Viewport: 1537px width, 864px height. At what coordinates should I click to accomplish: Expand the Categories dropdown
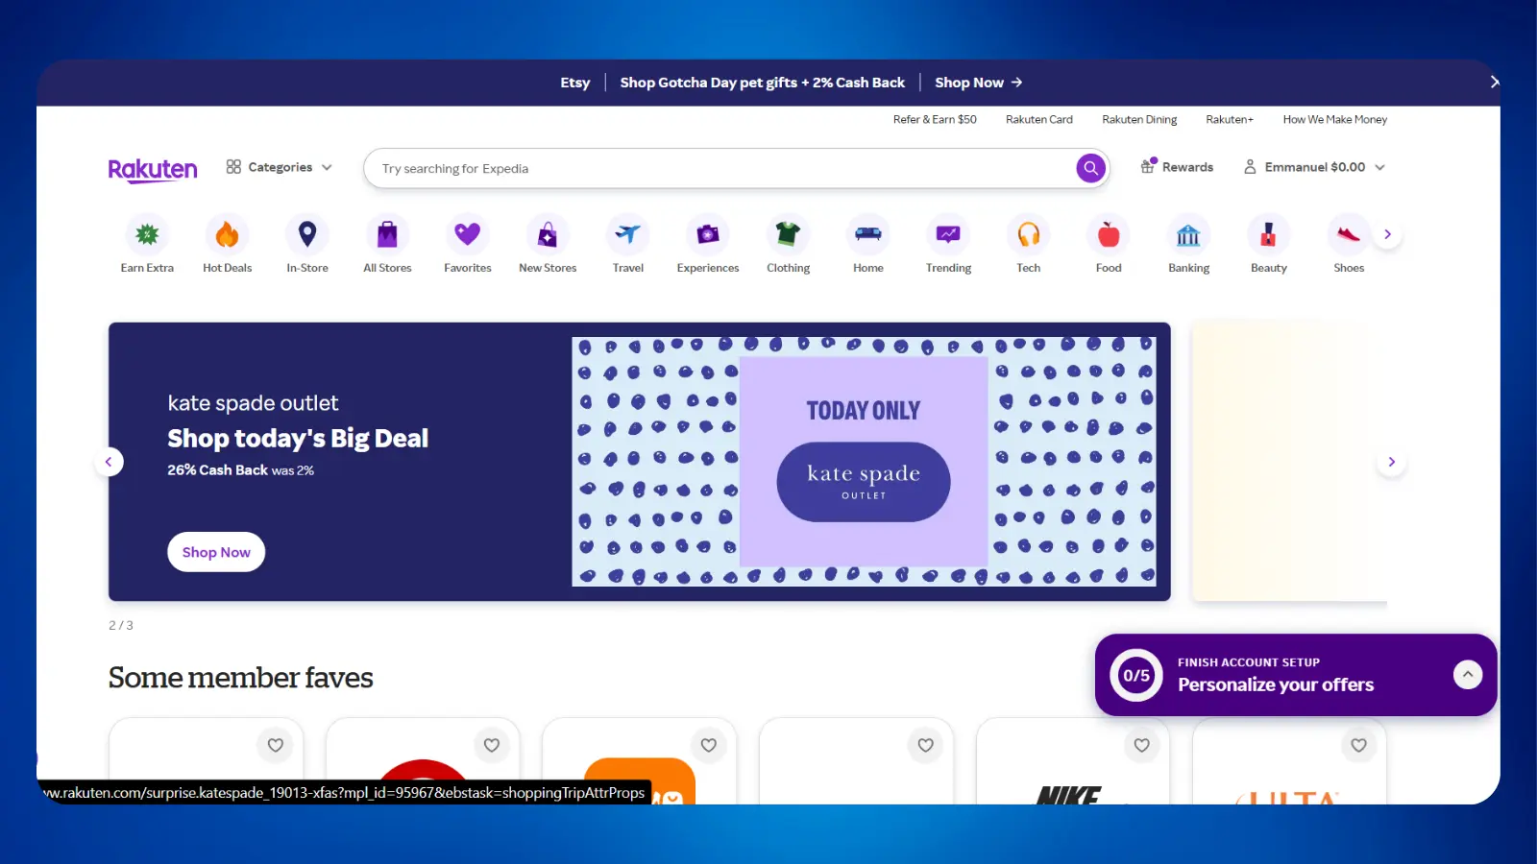[280, 167]
